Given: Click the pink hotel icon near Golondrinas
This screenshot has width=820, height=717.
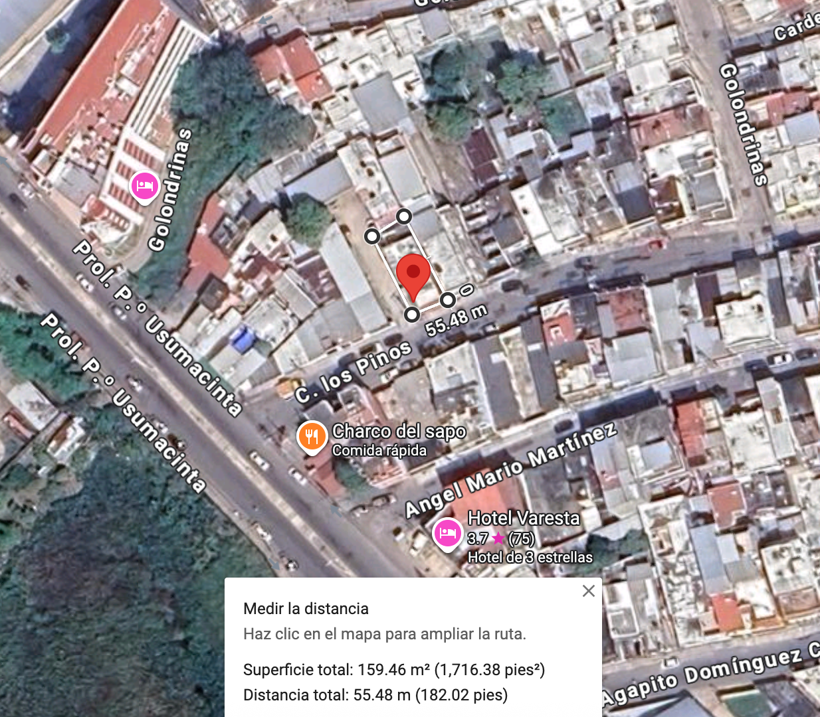Looking at the screenshot, I should pos(145,187).
